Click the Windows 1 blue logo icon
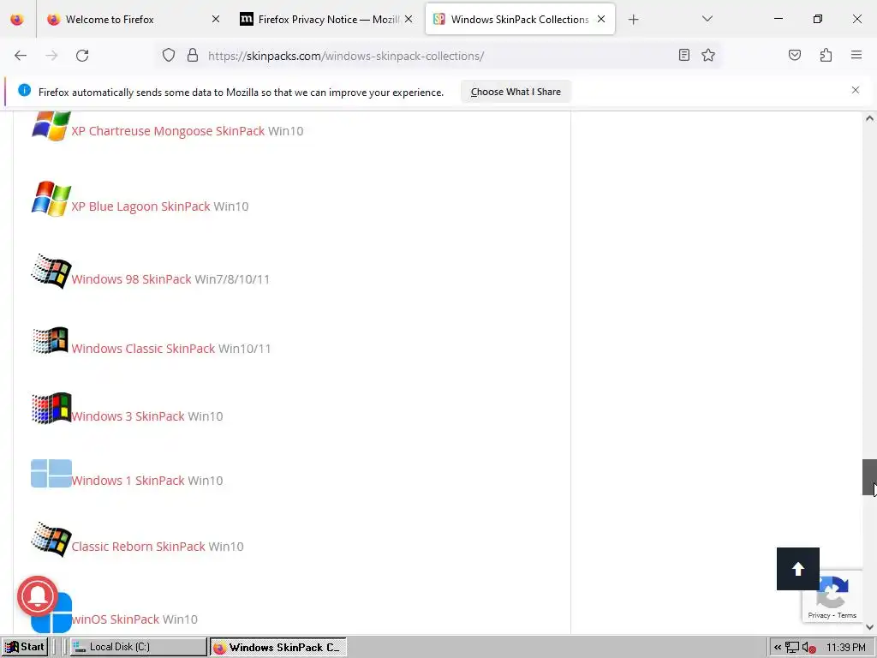877x658 pixels. point(51,473)
